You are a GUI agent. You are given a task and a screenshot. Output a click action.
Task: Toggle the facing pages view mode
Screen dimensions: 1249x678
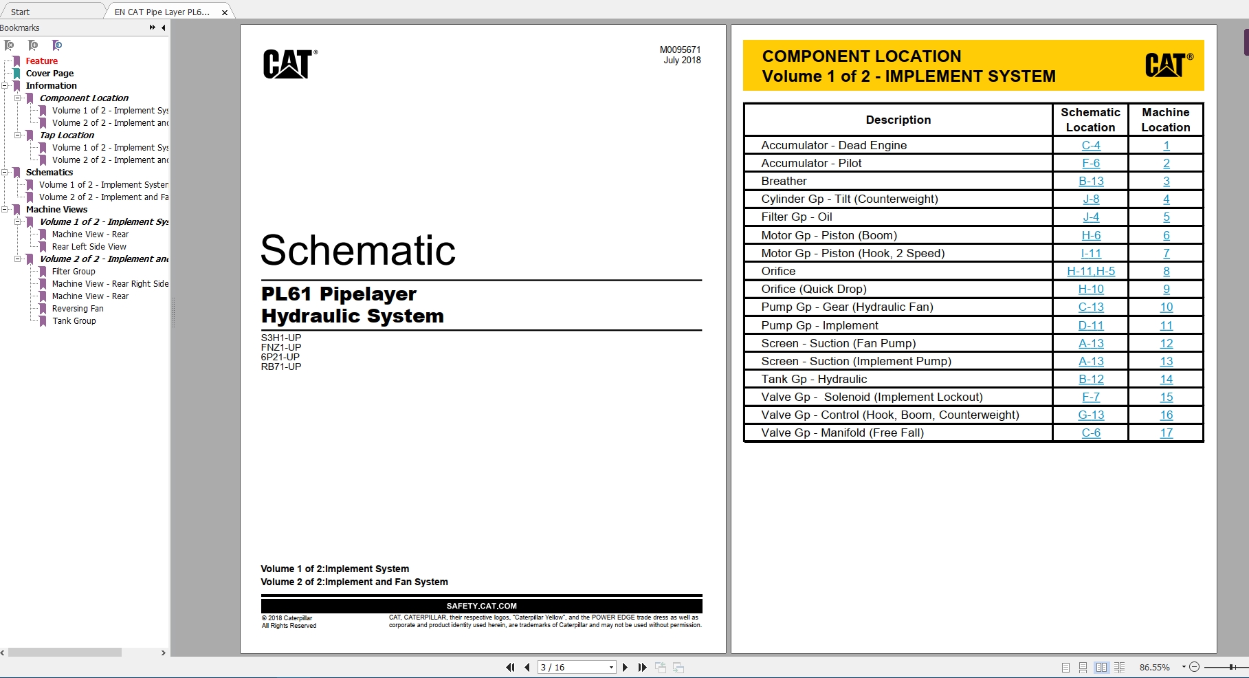coord(1102,667)
